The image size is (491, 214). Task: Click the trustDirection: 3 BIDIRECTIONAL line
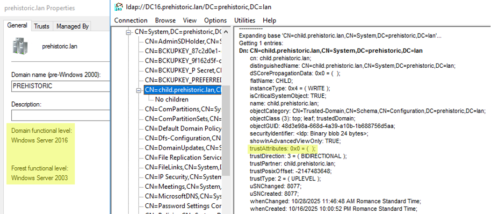tap(298, 156)
